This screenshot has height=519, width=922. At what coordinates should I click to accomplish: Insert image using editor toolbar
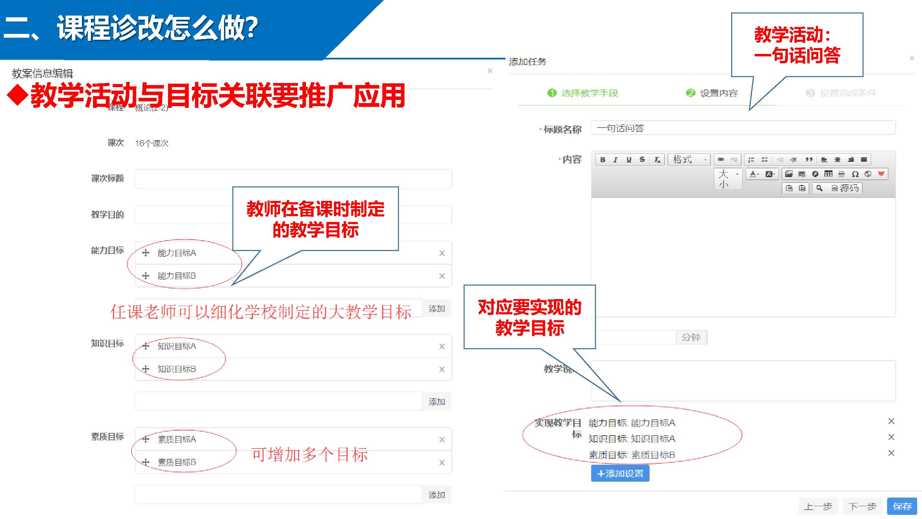click(x=789, y=174)
